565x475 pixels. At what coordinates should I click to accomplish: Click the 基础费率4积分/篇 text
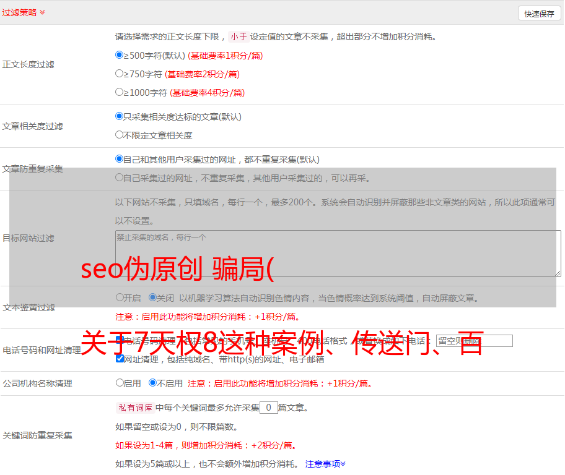point(207,93)
